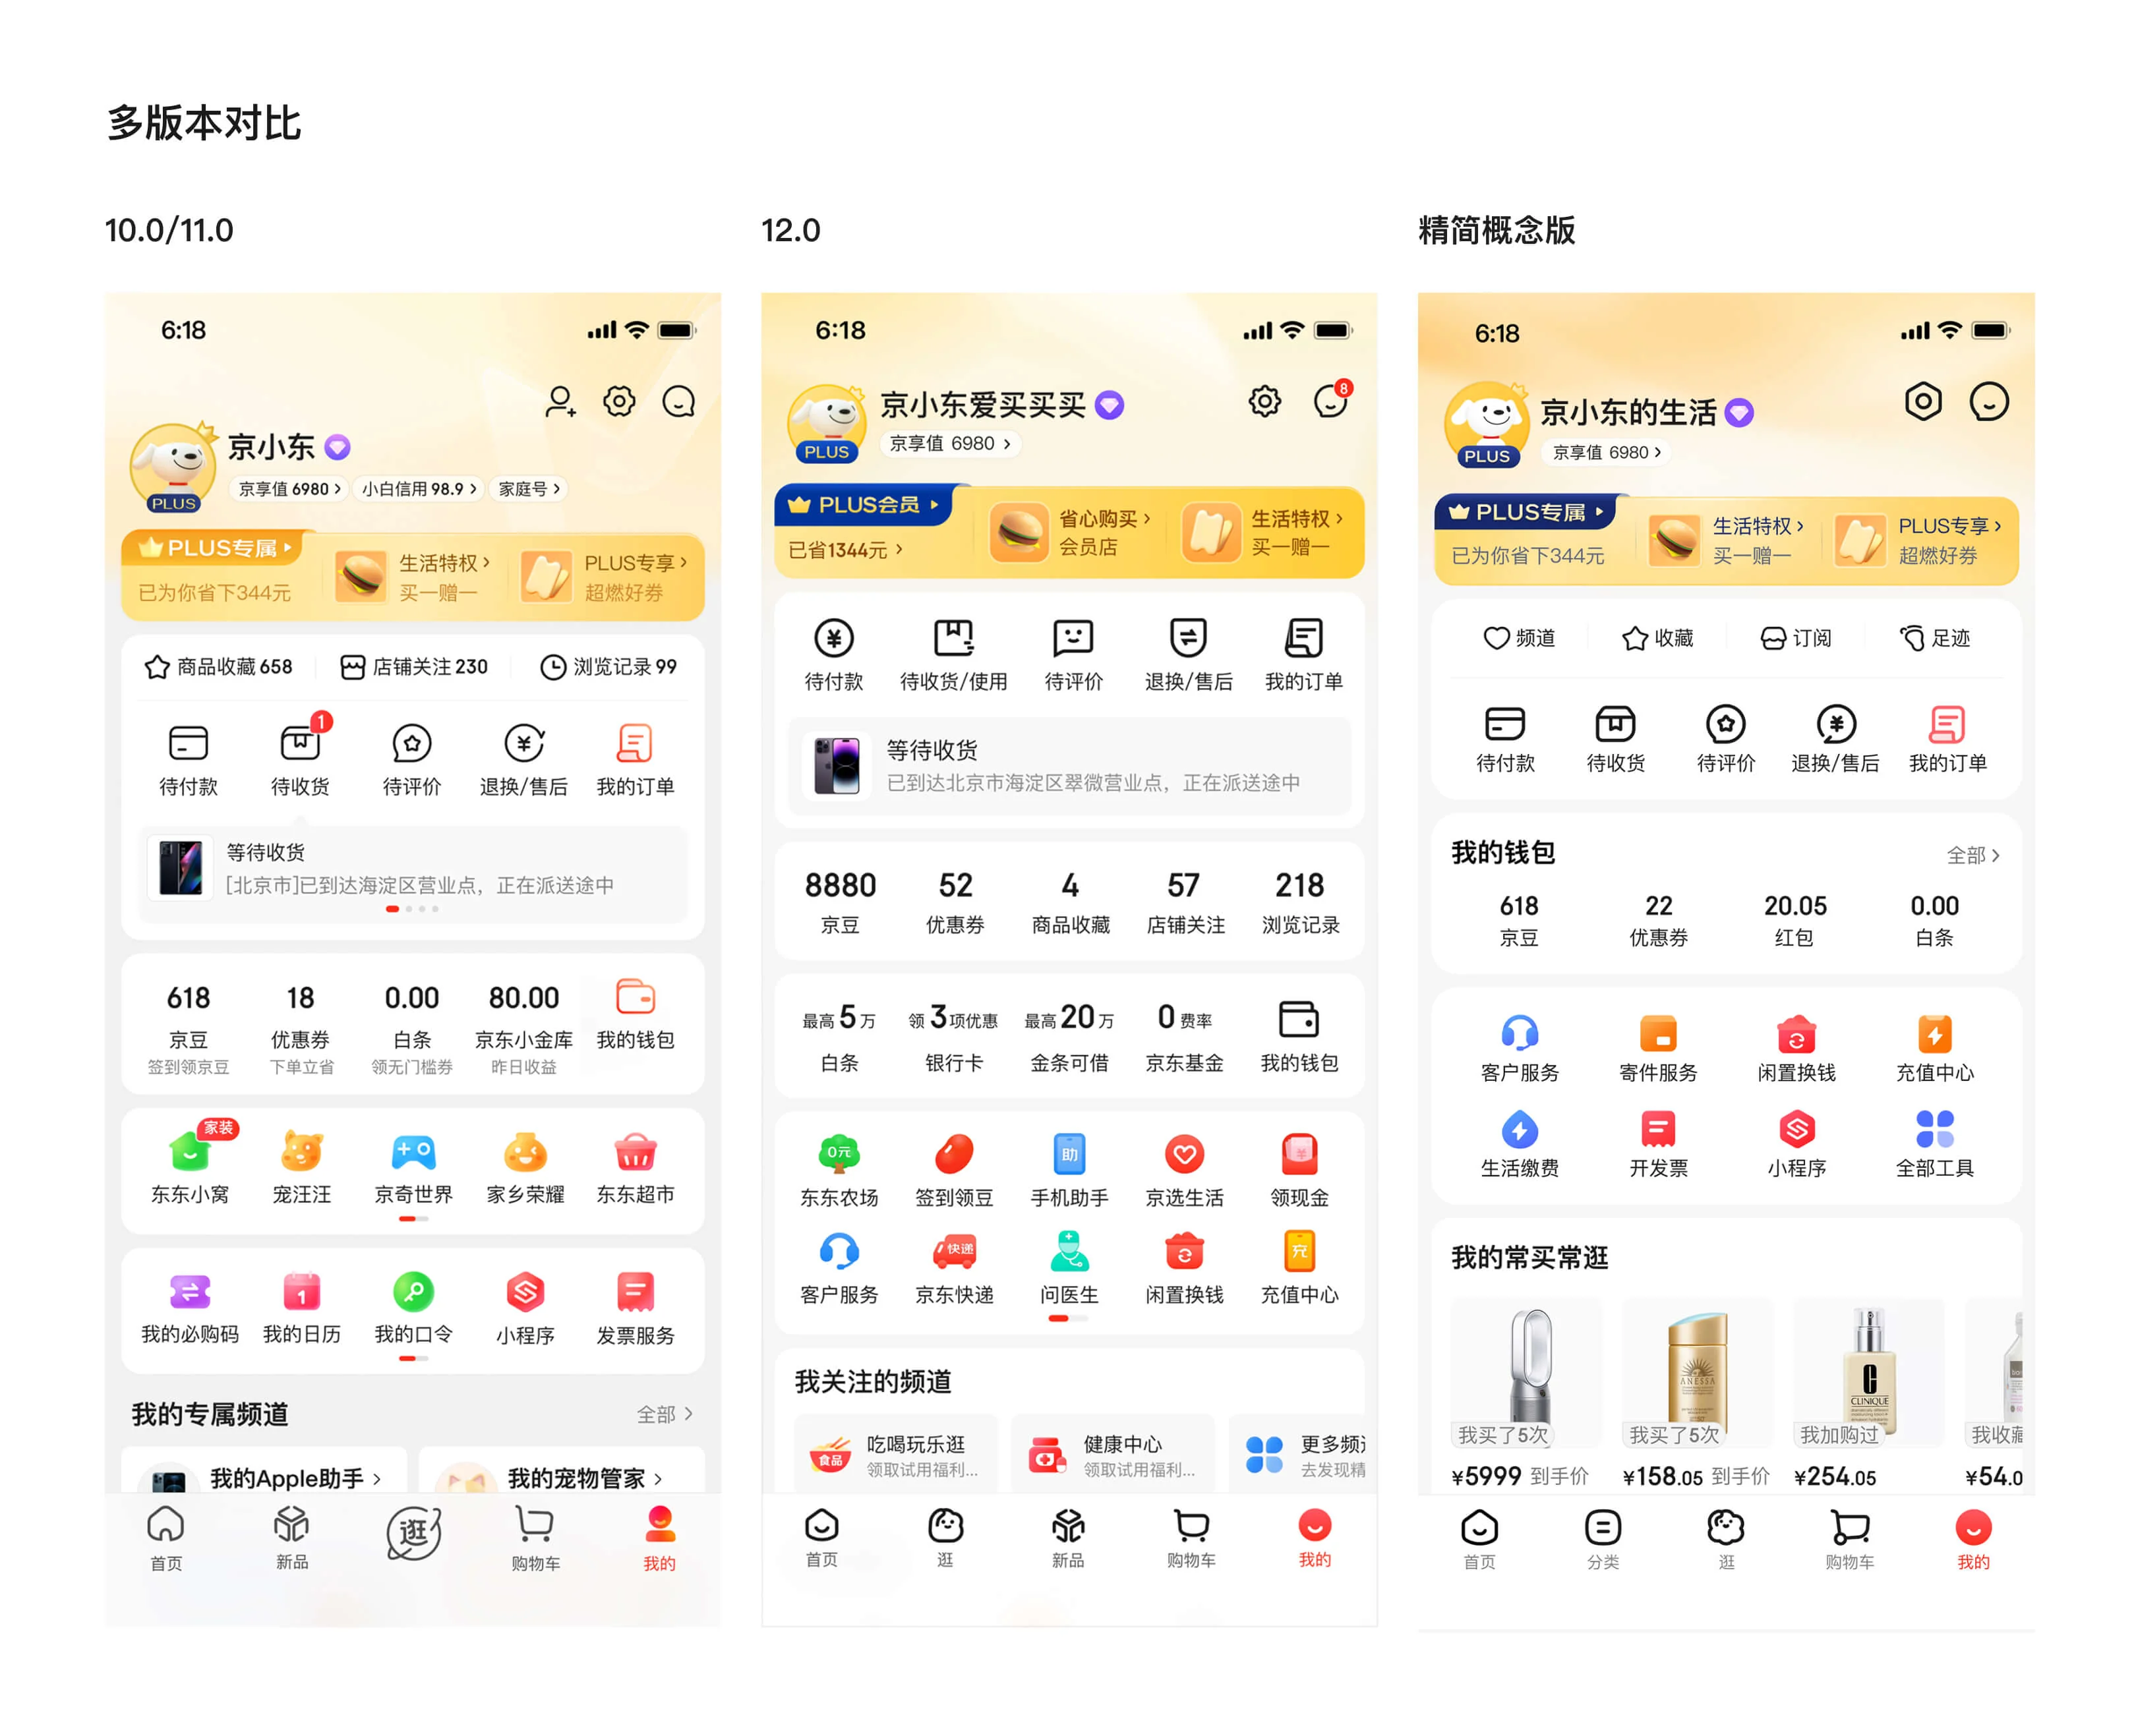The height and width of the screenshot is (1736, 2136).
Task: Open 生活缴费 in concept version
Action: [1519, 1144]
